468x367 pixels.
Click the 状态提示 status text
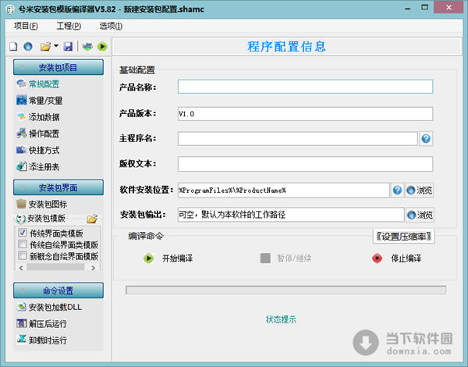(281, 319)
